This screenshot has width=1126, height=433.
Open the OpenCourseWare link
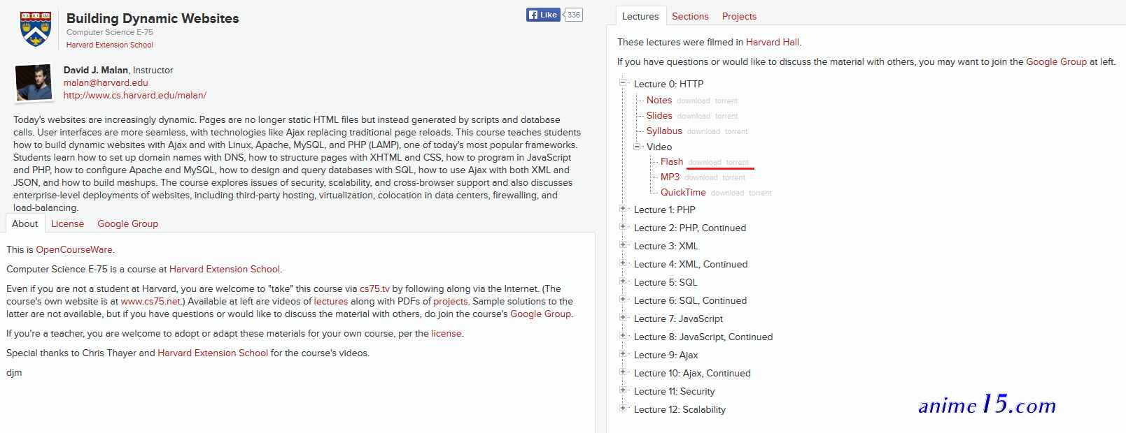pyautogui.click(x=74, y=249)
